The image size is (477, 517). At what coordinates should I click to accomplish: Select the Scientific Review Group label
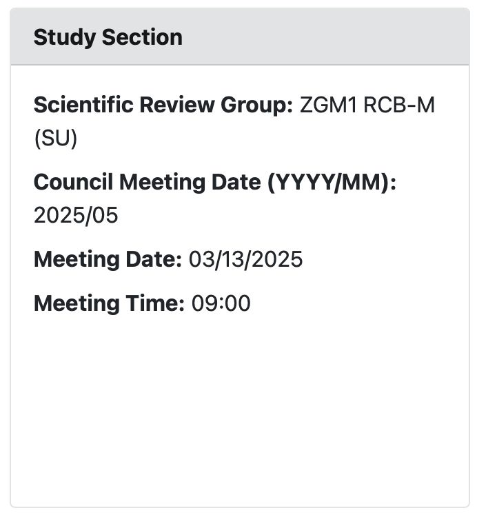(x=163, y=106)
